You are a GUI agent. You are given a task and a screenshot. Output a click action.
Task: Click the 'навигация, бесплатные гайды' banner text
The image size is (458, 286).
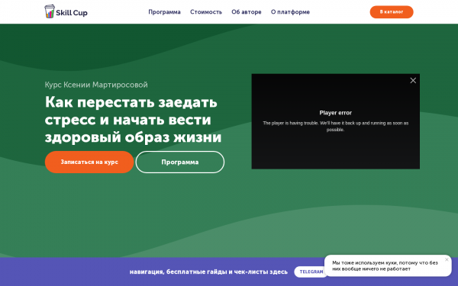[208, 272]
